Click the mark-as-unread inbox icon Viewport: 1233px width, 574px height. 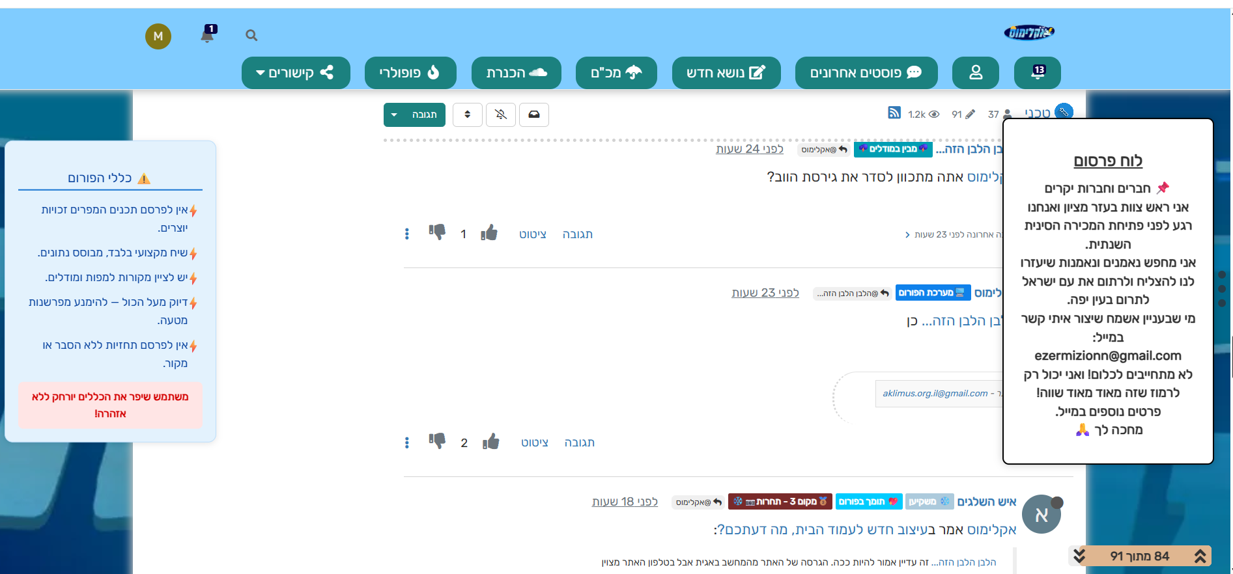point(533,115)
